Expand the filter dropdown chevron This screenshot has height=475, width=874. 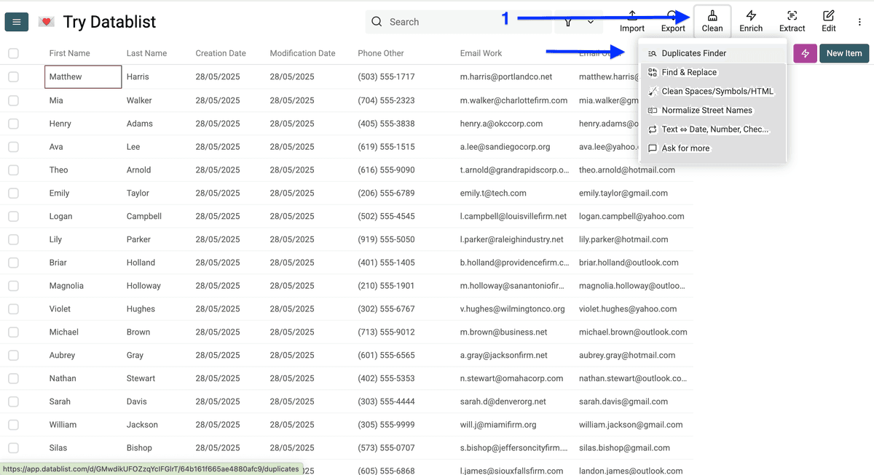(590, 22)
